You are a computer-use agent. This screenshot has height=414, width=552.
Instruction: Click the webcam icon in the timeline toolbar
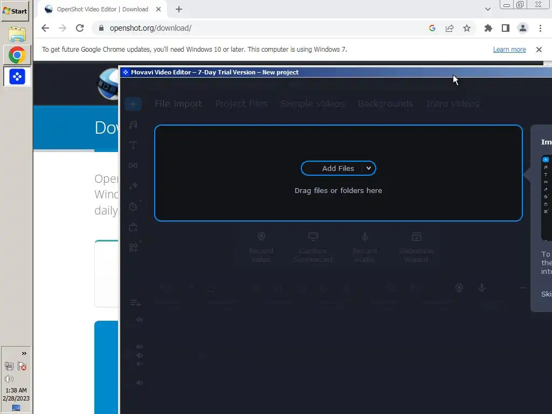click(459, 288)
